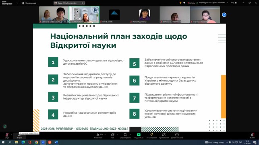Click green number 1 box on slide
The width and height of the screenshot is (259, 145).
click(53, 62)
